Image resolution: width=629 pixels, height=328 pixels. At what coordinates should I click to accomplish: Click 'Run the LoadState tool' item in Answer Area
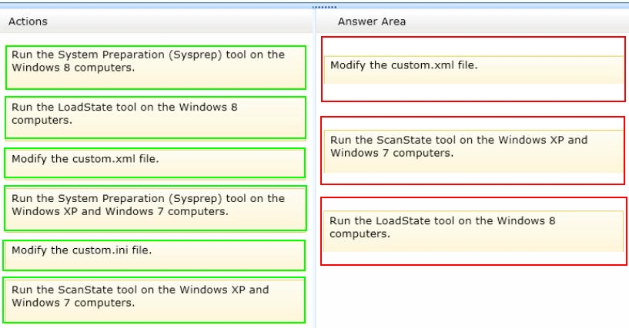coord(473,230)
